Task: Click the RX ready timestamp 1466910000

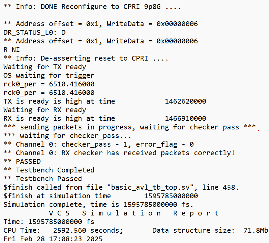Action: pos(185,118)
